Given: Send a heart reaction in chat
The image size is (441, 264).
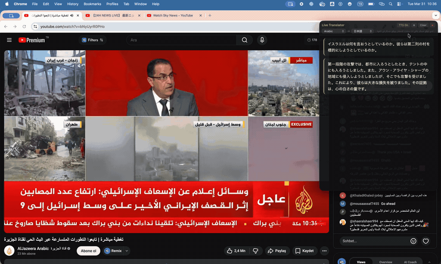Looking at the screenshot, I should point(426,241).
